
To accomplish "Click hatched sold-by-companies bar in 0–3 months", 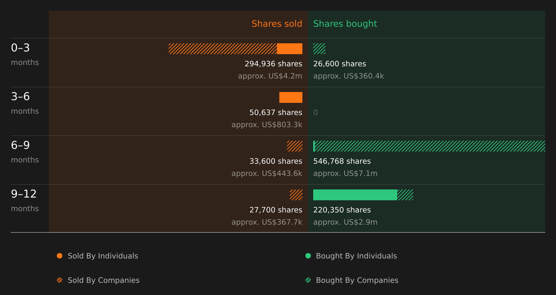I will click(x=223, y=49).
